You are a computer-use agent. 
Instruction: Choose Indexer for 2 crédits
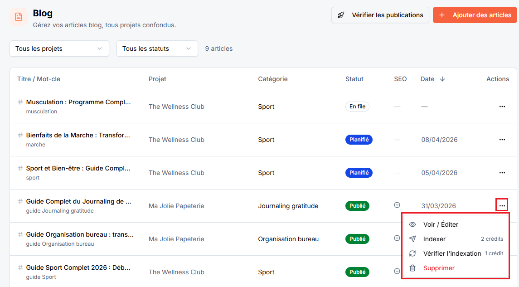pyautogui.click(x=456, y=239)
